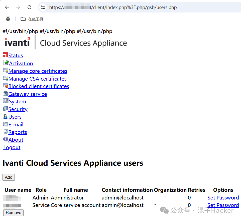Image resolution: width=241 pixels, height=220 pixels.
Task: Click the Administrator full name cell
Action: (x=67, y=198)
